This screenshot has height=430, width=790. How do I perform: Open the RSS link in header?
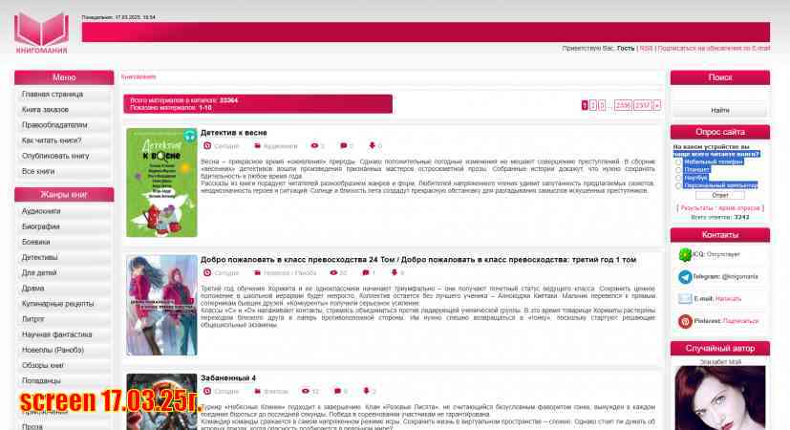[x=647, y=48]
